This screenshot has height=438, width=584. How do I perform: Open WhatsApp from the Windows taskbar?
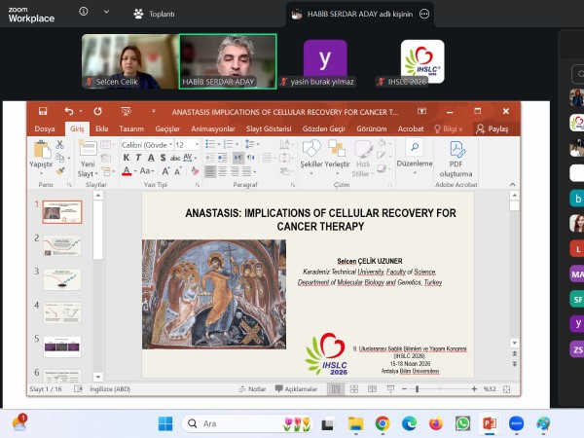(x=462, y=423)
